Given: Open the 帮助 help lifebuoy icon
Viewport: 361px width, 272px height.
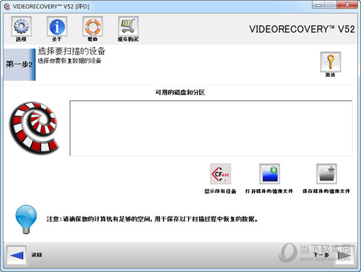Looking at the screenshot, I should pyautogui.click(x=93, y=26).
